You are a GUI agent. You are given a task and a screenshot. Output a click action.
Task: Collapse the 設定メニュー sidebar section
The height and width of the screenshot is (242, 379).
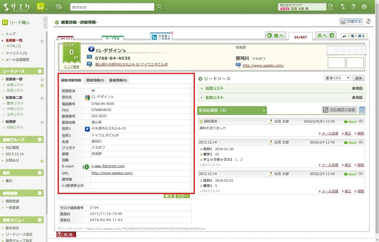pos(40,220)
